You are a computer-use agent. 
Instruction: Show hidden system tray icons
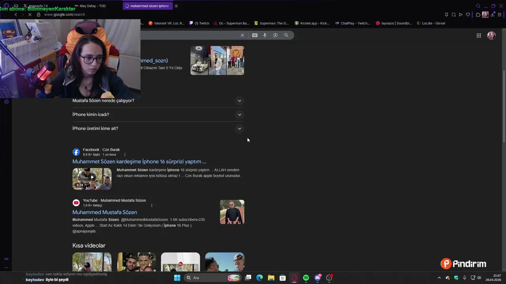pos(439,278)
